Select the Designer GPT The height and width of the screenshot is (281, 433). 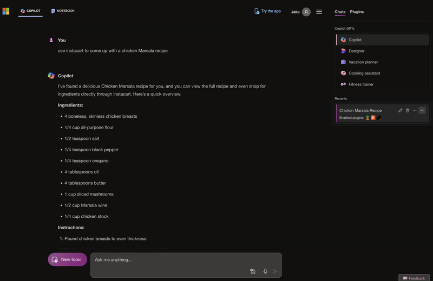[356, 51]
